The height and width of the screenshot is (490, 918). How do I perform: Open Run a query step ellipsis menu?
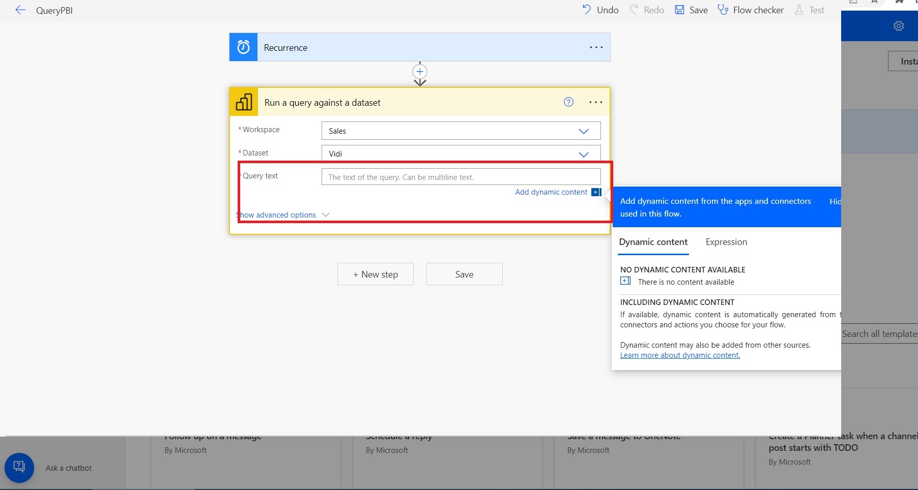tap(595, 102)
